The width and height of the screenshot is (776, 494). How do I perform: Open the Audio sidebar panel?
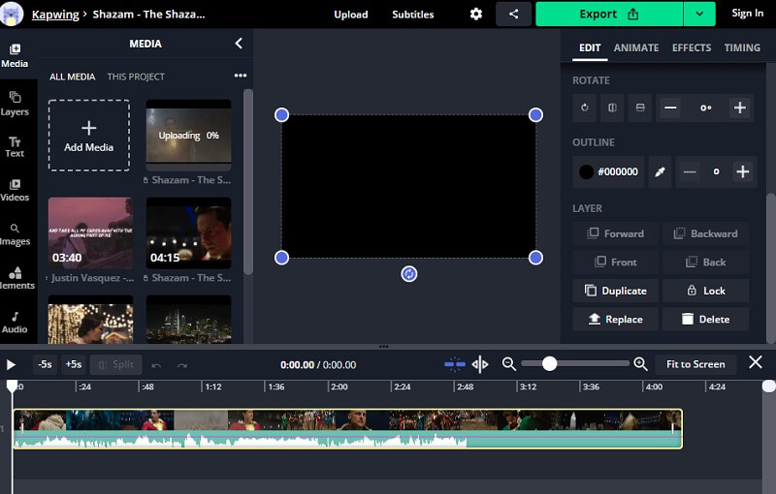[x=15, y=322]
